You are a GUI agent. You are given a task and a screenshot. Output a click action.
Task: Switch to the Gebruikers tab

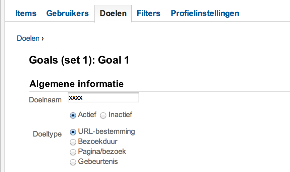[67, 13]
